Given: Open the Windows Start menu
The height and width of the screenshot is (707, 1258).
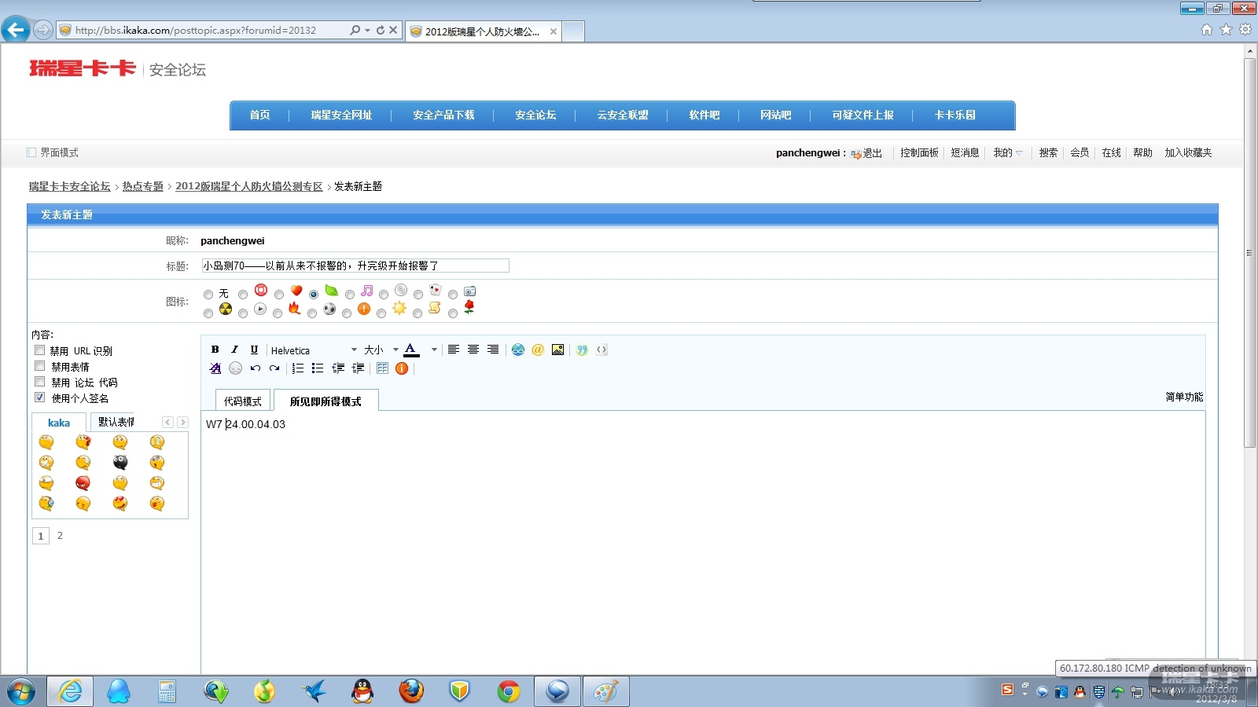Looking at the screenshot, I should (x=21, y=692).
